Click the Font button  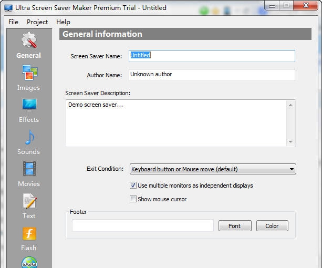[x=235, y=225]
